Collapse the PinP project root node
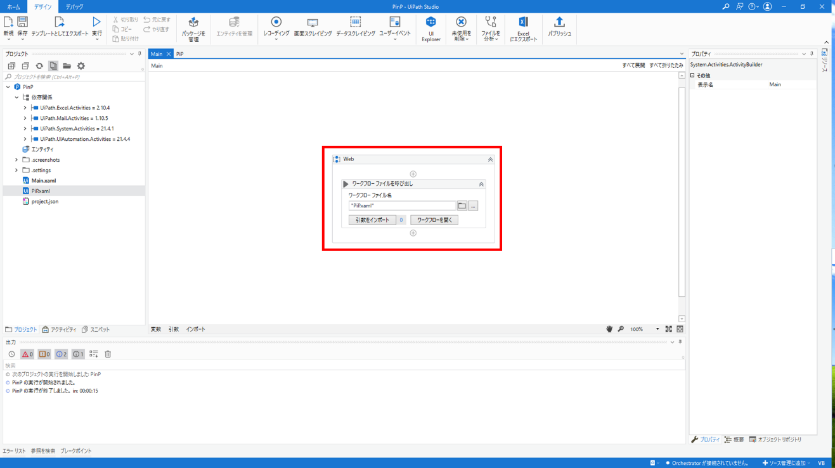 click(8, 87)
